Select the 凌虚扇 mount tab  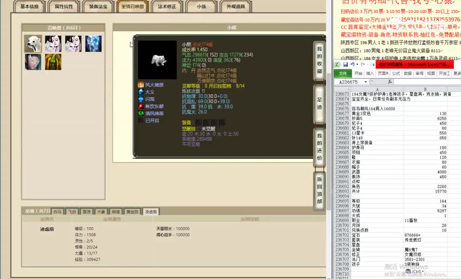click(x=151, y=212)
